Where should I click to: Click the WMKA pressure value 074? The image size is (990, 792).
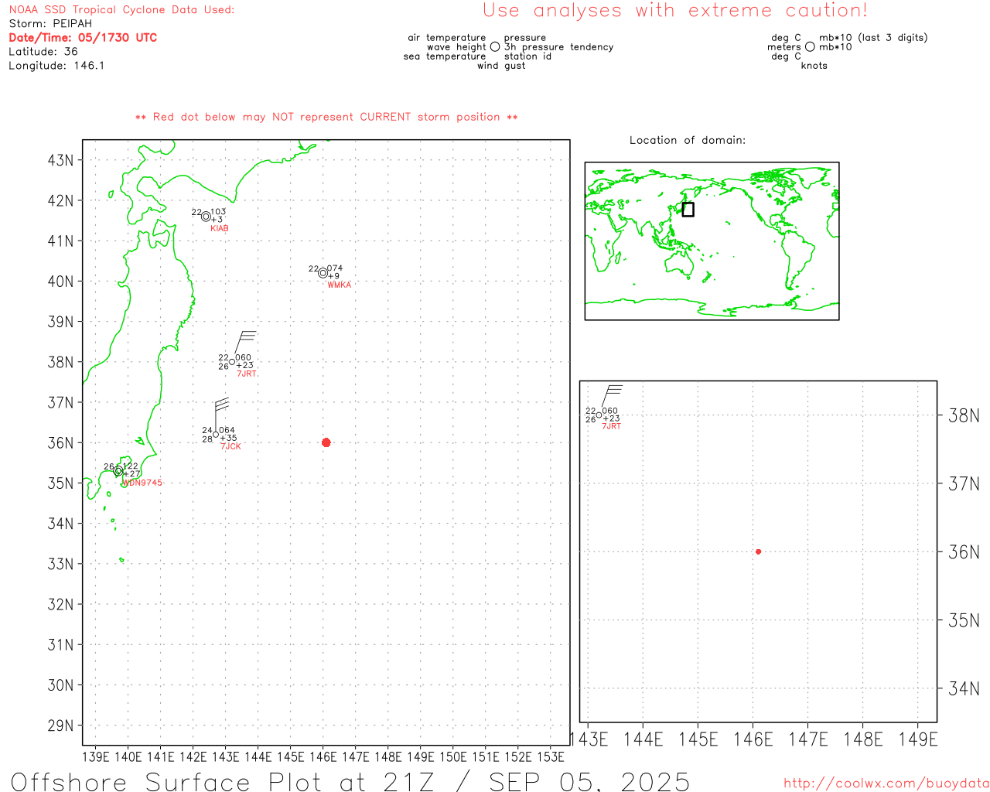335,268
